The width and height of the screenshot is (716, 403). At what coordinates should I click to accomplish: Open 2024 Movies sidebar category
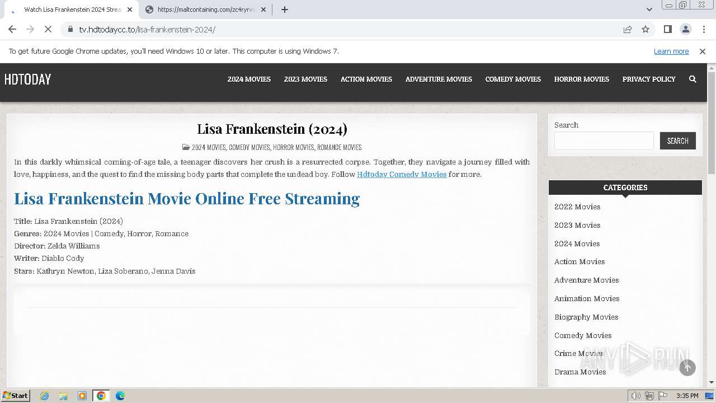[x=577, y=244]
